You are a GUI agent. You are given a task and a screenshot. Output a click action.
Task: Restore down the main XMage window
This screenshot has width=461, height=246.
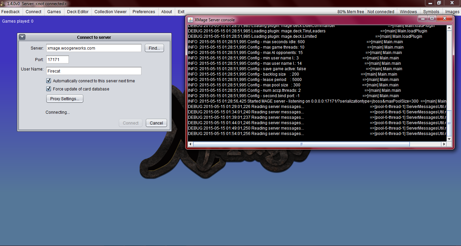pyautogui.click(x=439, y=3)
